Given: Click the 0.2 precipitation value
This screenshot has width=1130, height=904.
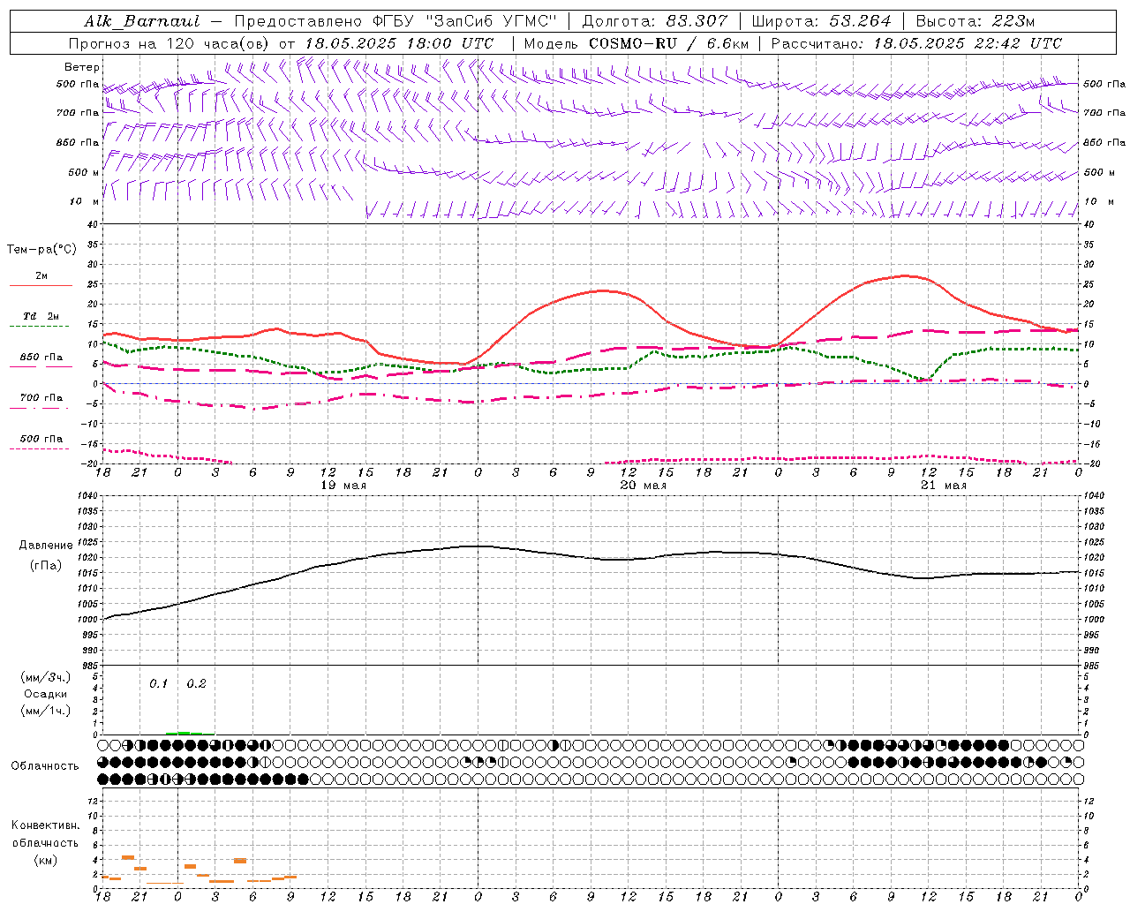Looking at the screenshot, I should (x=196, y=684).
